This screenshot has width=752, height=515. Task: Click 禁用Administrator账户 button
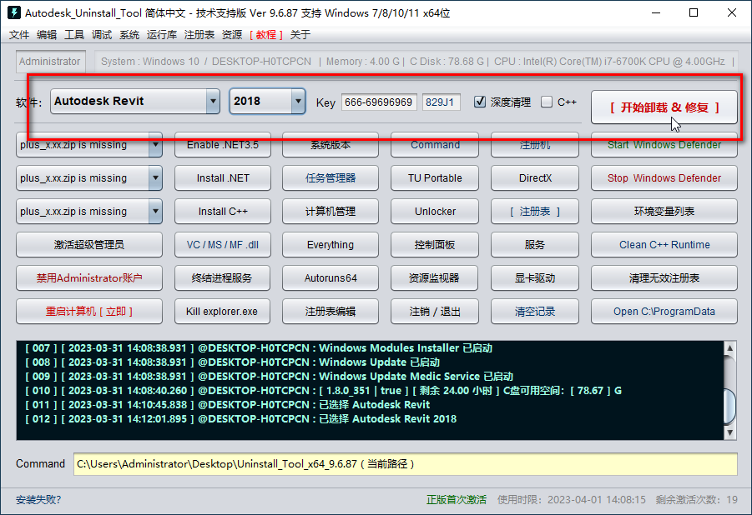(89, 277)
